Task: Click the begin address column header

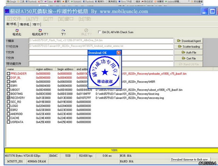Action: 65,69
